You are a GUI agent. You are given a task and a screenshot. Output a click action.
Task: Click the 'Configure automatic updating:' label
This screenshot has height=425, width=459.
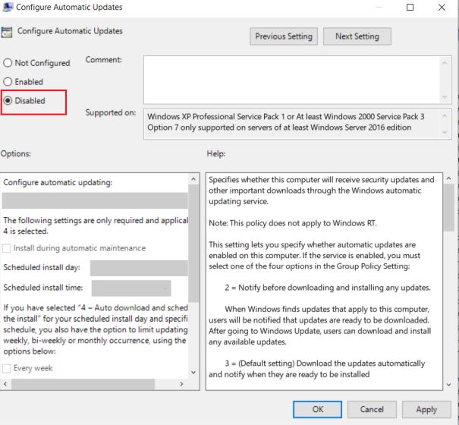tap(58, 182)
